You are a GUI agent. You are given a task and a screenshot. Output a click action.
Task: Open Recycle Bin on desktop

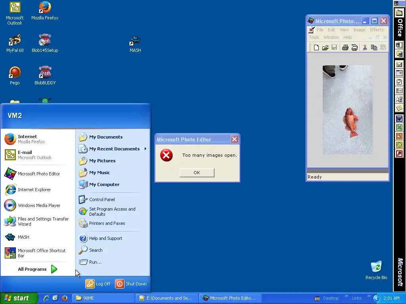(x=376, y=270)
